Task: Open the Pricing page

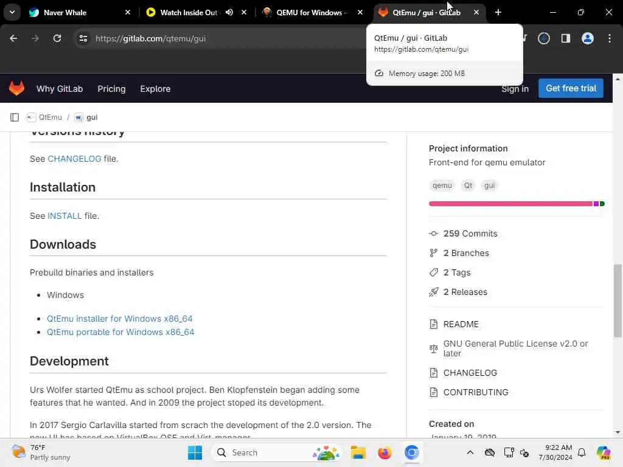Action: point(112,89)
